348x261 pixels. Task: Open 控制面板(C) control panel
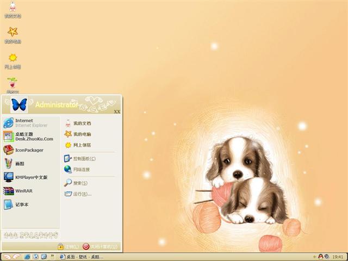(x=80, y=158)
